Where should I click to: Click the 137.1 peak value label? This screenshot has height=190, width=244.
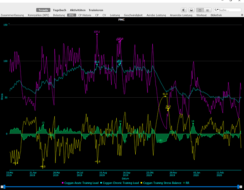pos(97,32)
